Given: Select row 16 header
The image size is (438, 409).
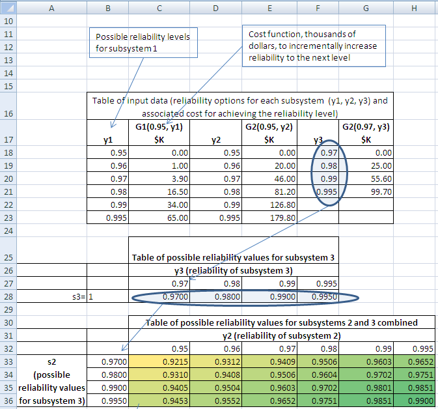Looking at the screenshot, I should tap(8, 106).
